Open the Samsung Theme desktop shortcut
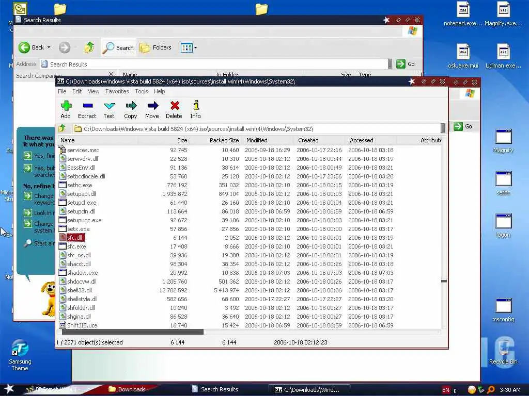Viewport: 529px width, 396px height. click(x=20, y=355)
